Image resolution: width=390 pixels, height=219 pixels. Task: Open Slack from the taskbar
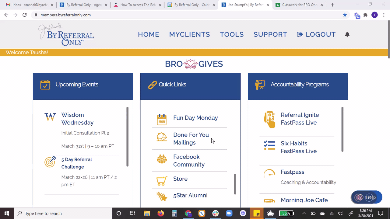(216, 213)
